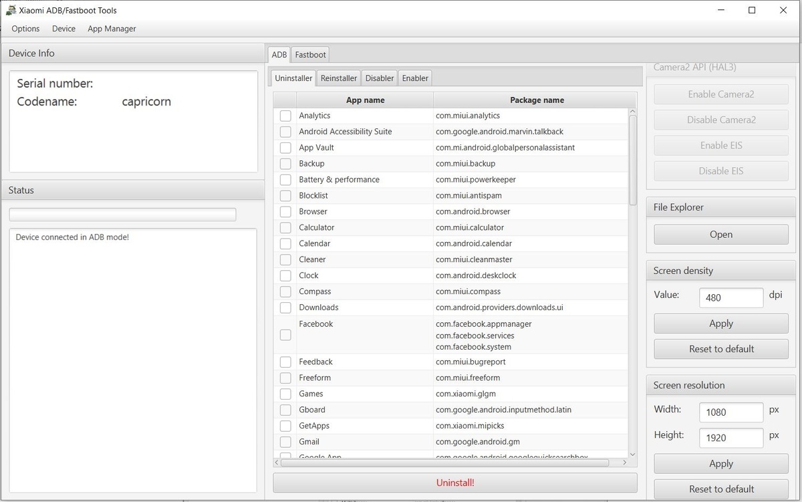This screenshot has height=502, width=802.
Task: Reset screen density to default
Action: [x=721, y=349]
